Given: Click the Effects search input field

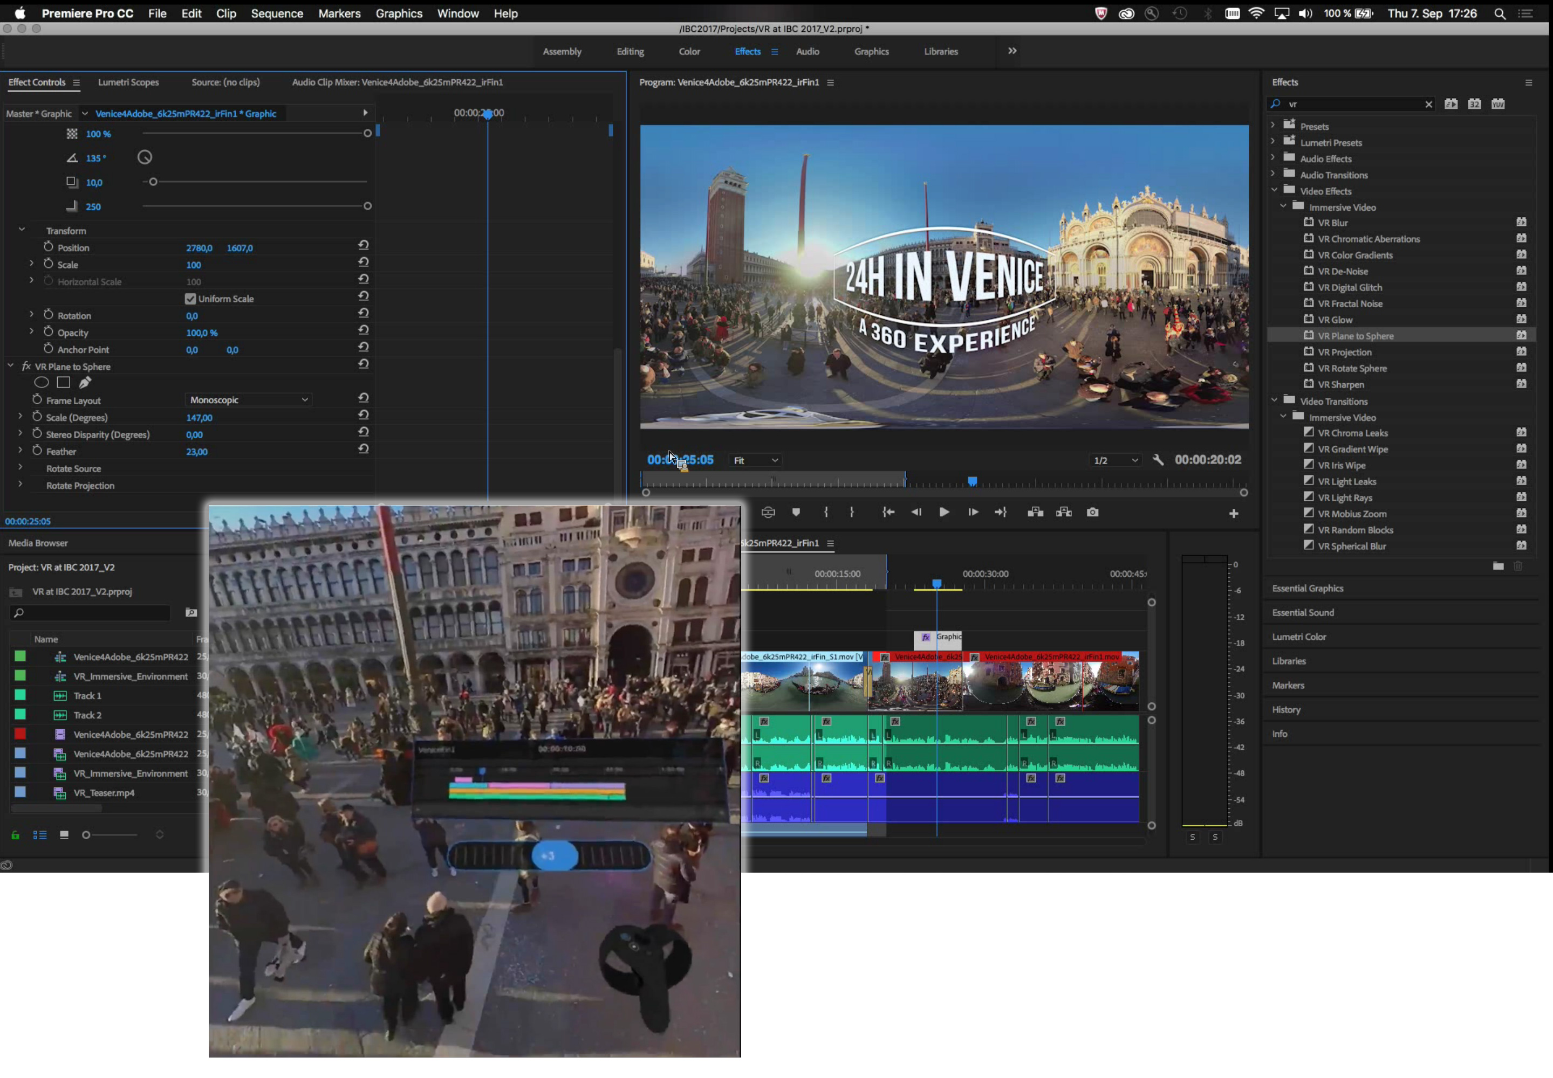Looking at the screenshot, I should click(x=1352, y=104).
